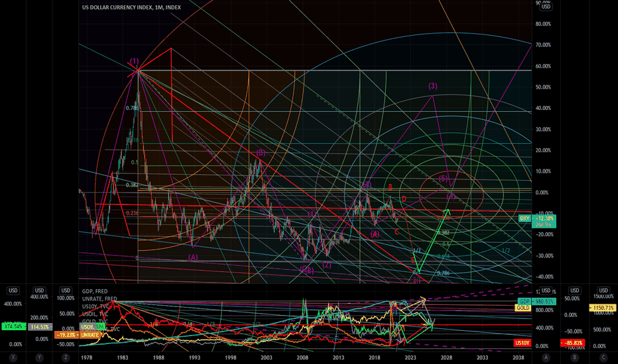The image size is (618, 364).
Task: Click the USOIL gray scale label
Action: tap(88, 327)
